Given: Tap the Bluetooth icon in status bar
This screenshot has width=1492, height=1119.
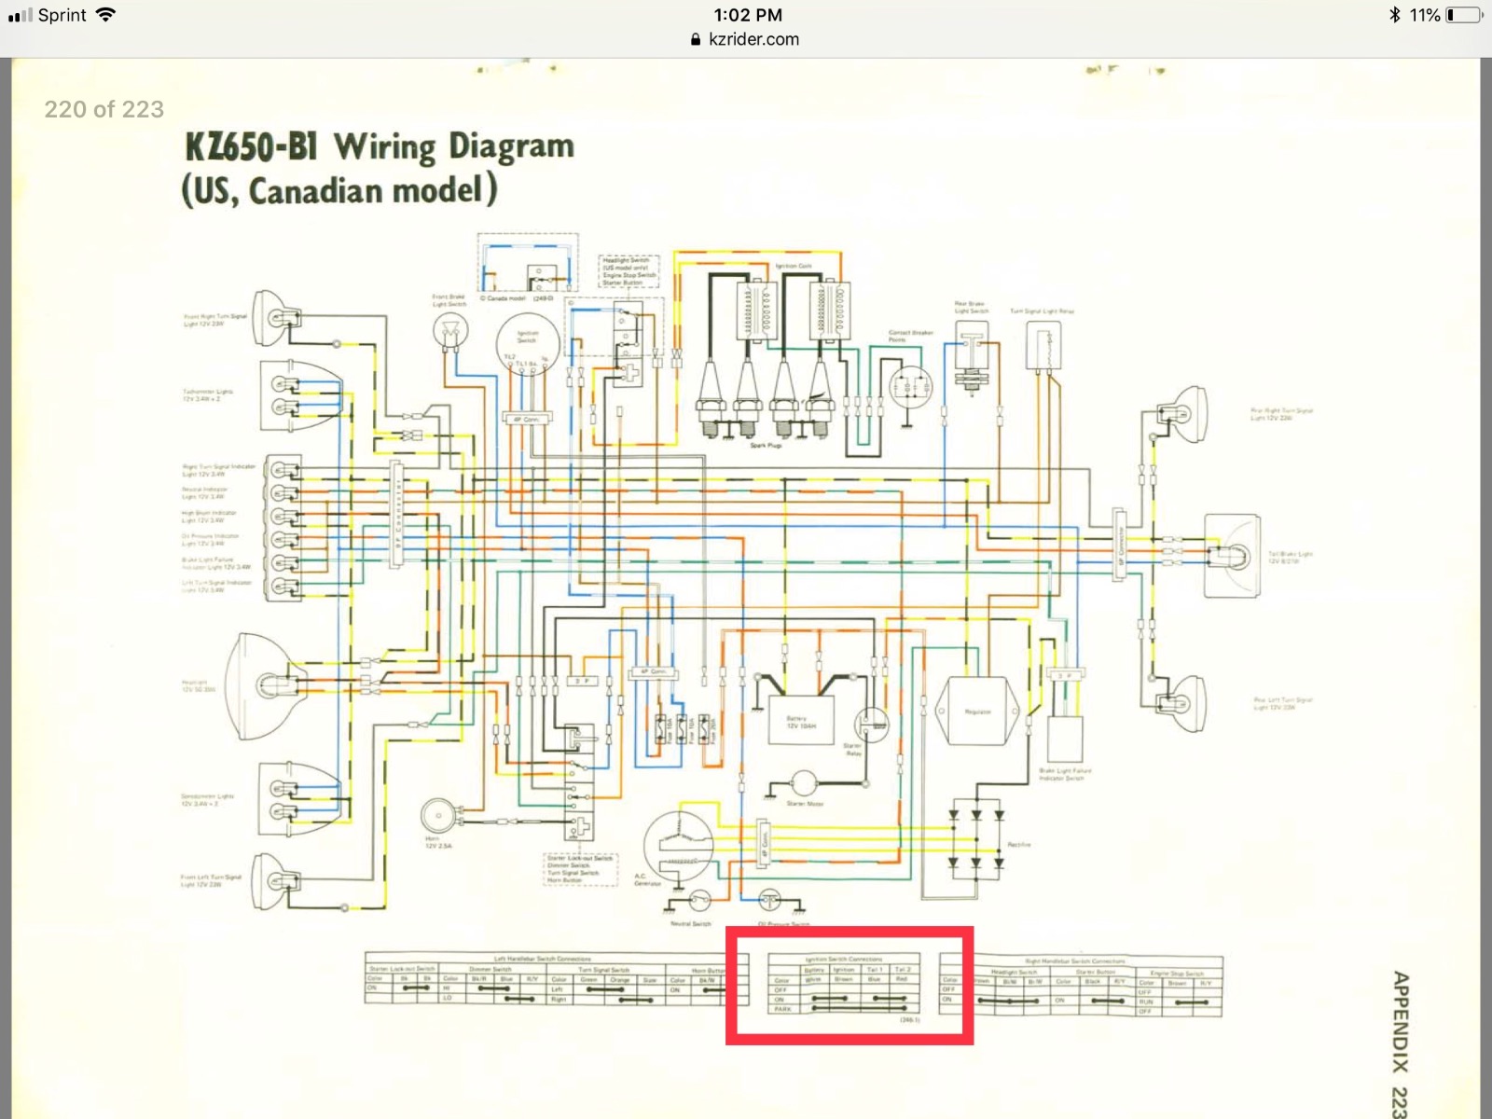Looking at the screenshot, I should (x=1394, y=15).
